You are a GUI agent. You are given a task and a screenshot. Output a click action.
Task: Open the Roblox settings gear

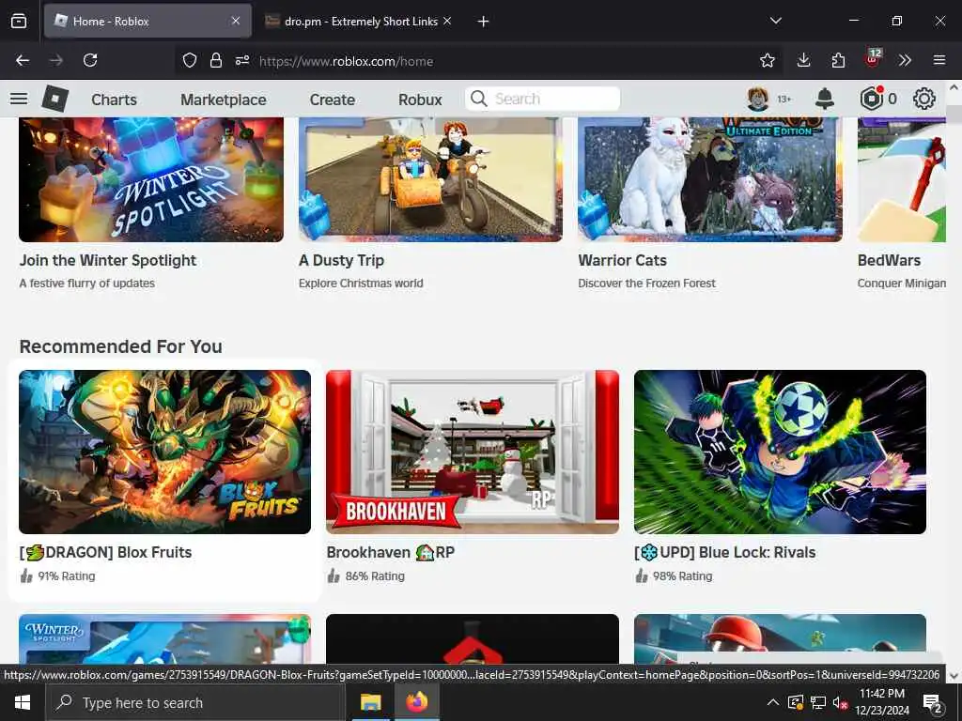[x=924, y=99]
